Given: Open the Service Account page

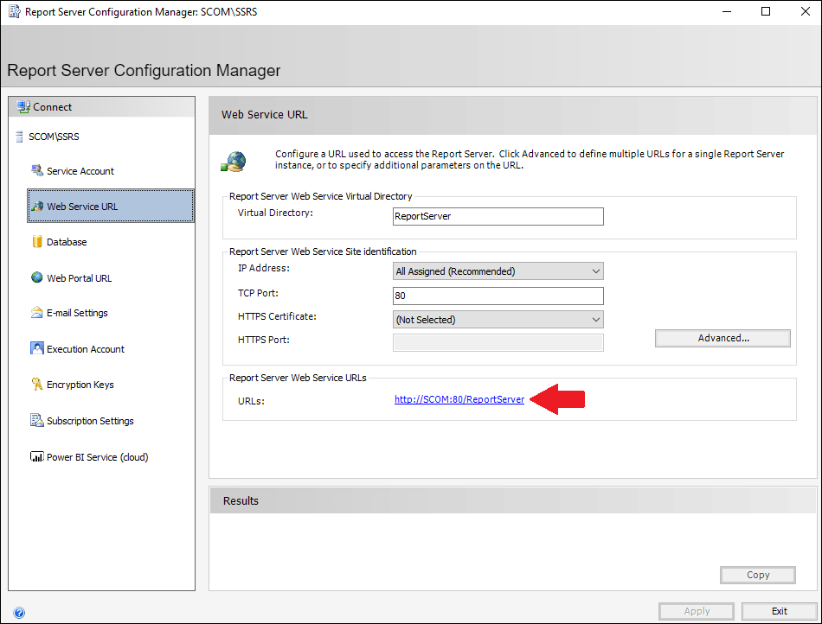Looking at the screenshot, I should [80, 171].
